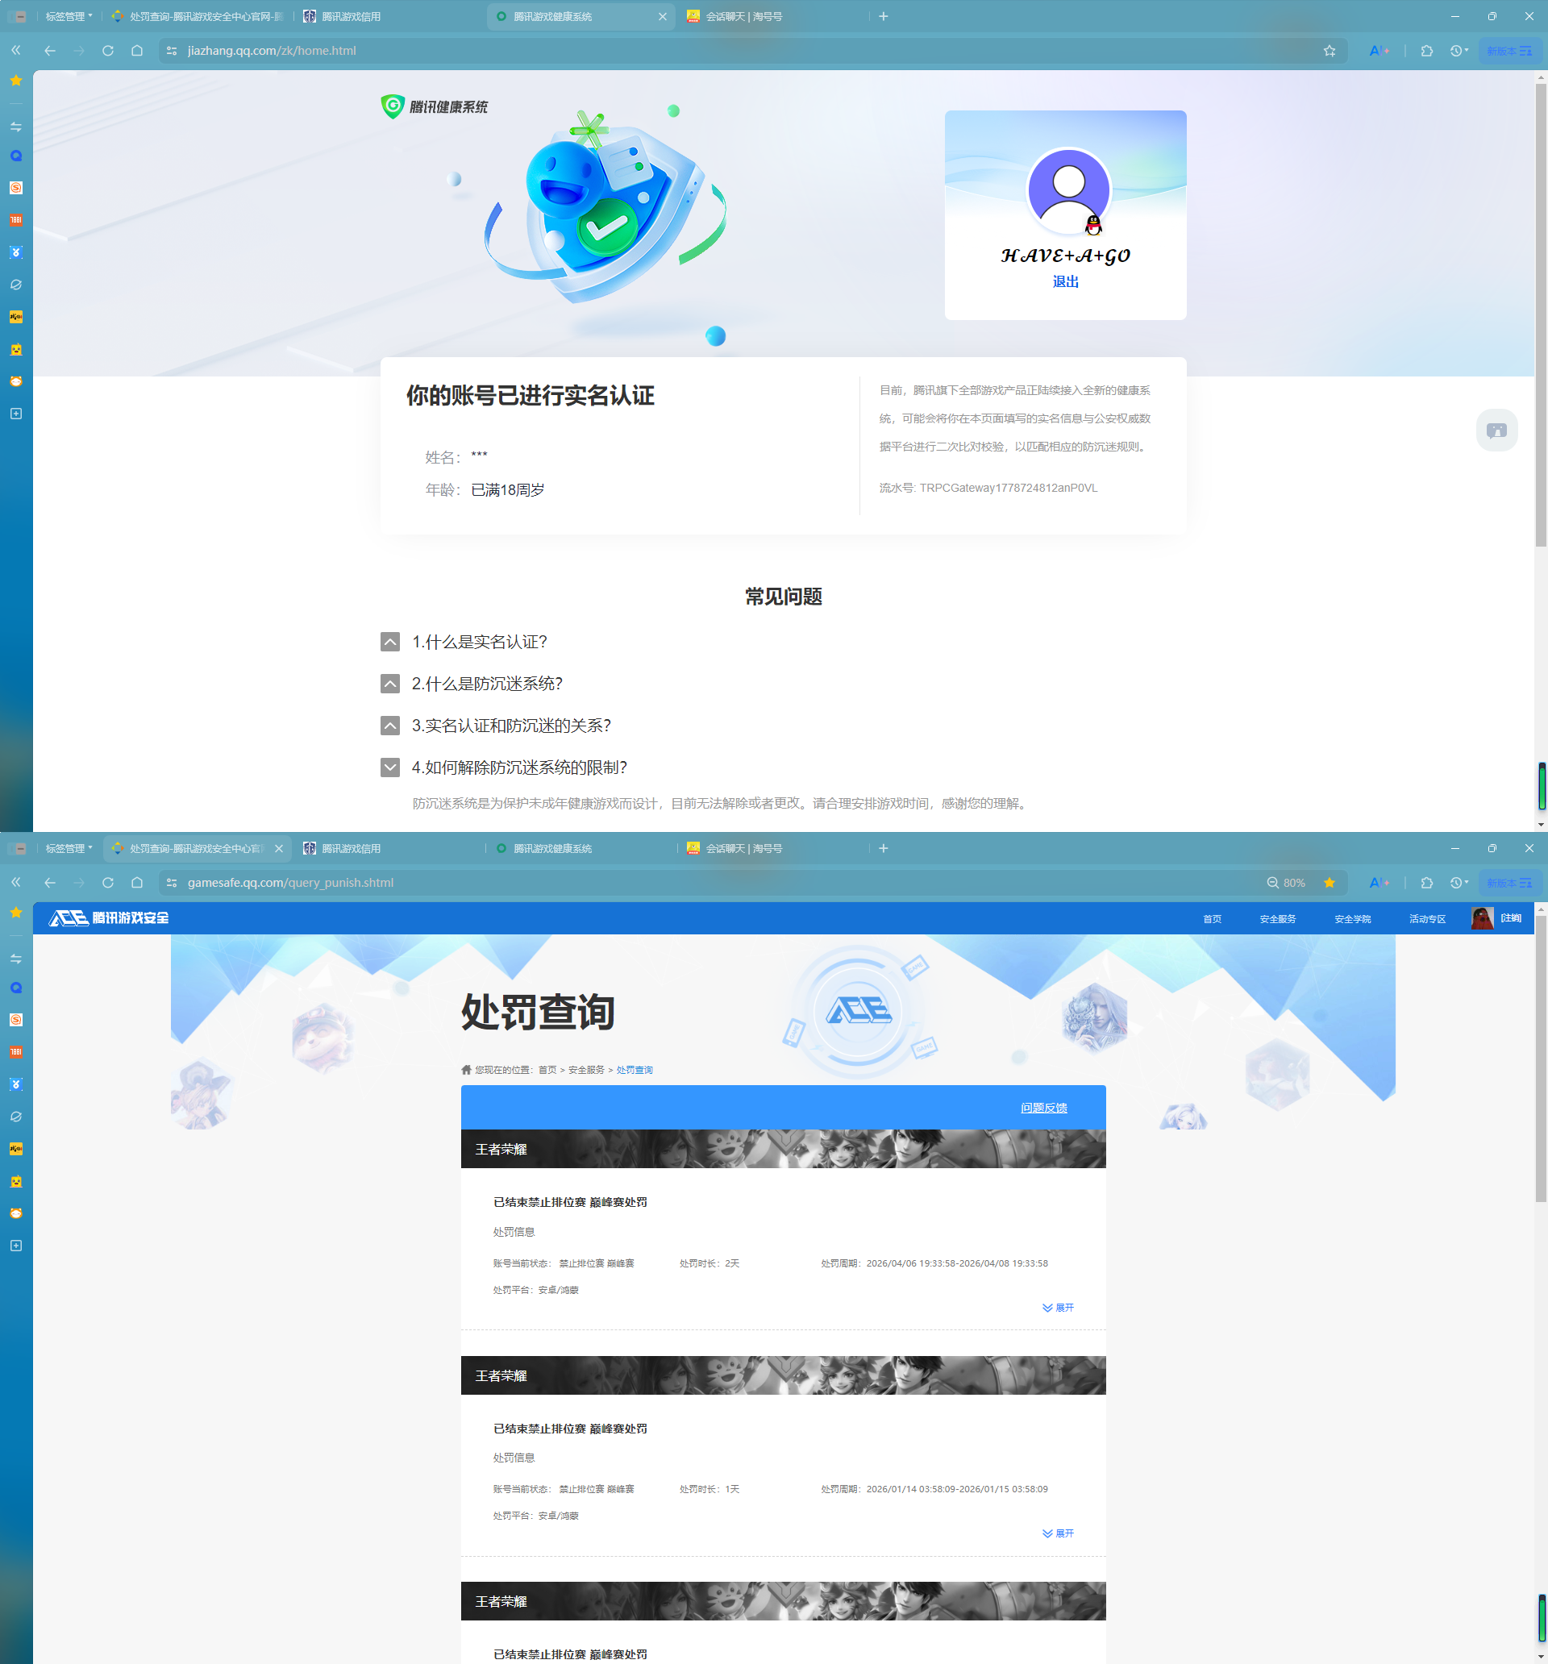Image resolution: width=1548 pixels, height=1664 pixels.
Task: Click the 问题反馈 link
Action: [1044, 1109]
